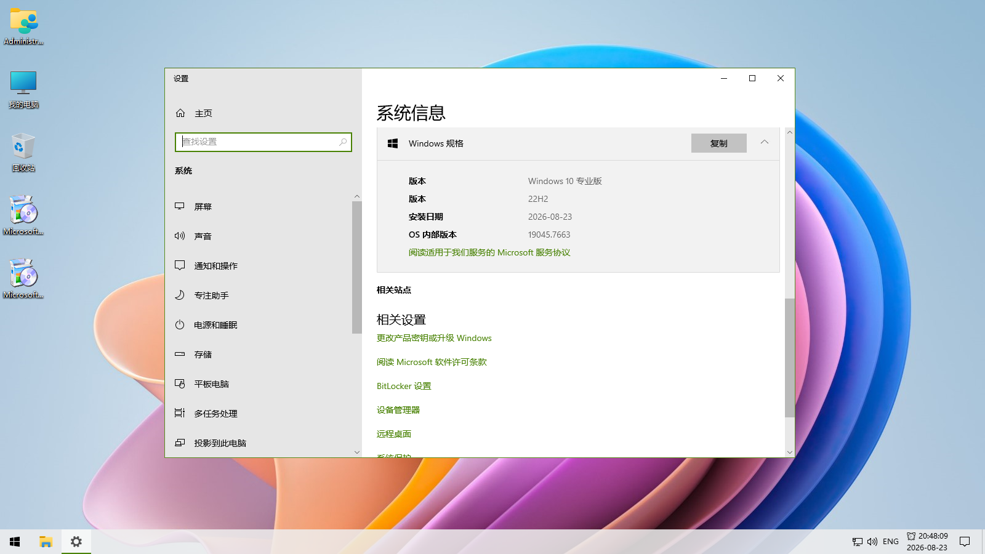
Task: Maximize the 设置 window
Action: coord(752,78)
